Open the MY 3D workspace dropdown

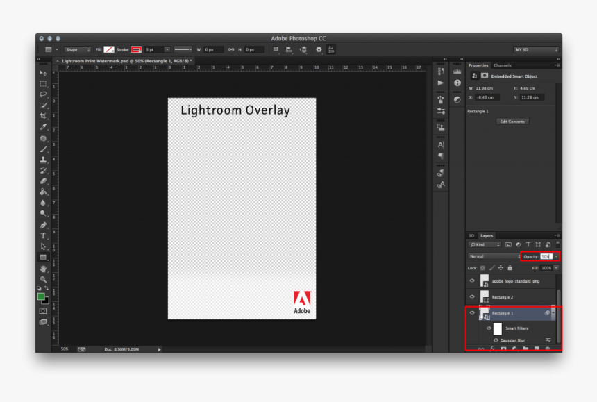pos(536,49)
